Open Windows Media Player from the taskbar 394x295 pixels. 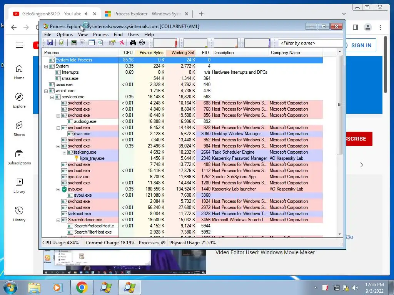[57, 287]
